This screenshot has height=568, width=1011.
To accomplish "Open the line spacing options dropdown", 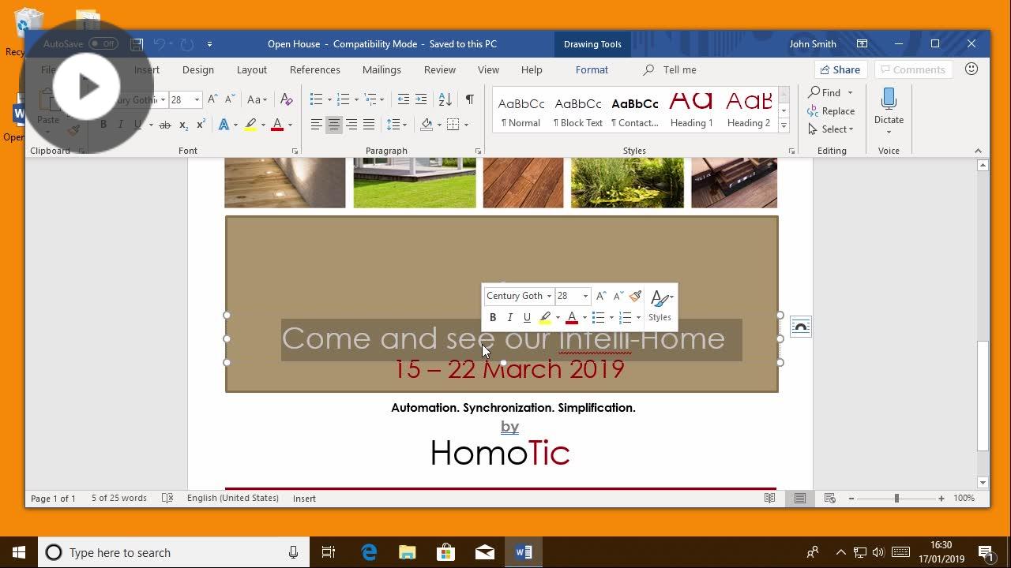I will pos(397,124).
